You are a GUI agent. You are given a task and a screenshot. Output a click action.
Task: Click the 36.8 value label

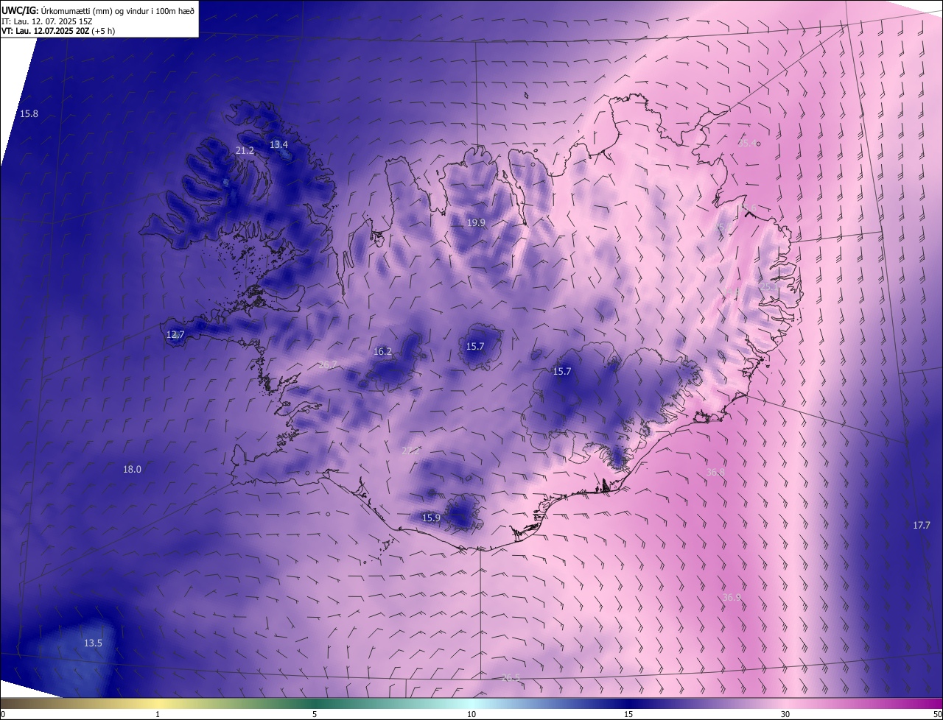pyautogui.click(x=715, y=472)
